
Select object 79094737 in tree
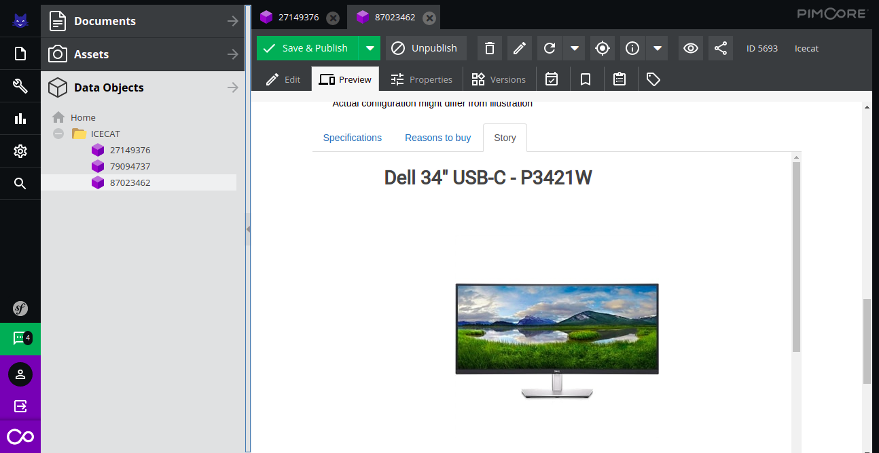click(x=130, y=166)
